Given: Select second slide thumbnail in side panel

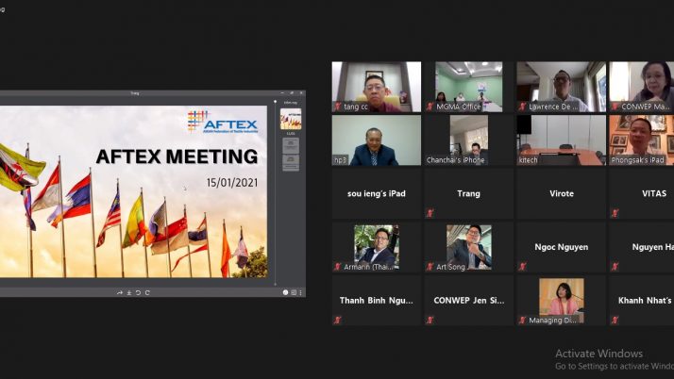Looking at the screenshot, I should (291, 145).
